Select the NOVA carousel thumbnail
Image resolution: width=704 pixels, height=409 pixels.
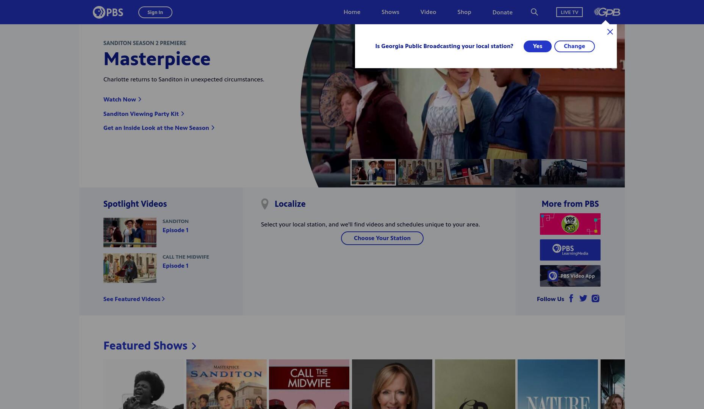[x=469, y=172]
